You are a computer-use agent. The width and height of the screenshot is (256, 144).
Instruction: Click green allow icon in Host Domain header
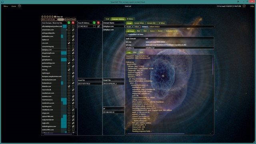[69, 23]
